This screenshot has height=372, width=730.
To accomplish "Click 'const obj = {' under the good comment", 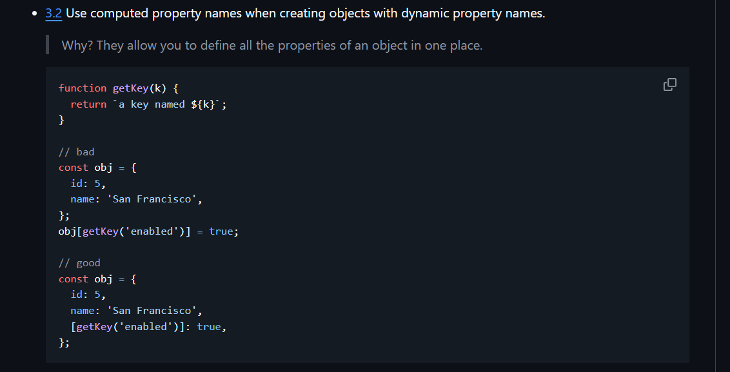I will point(97,279).
